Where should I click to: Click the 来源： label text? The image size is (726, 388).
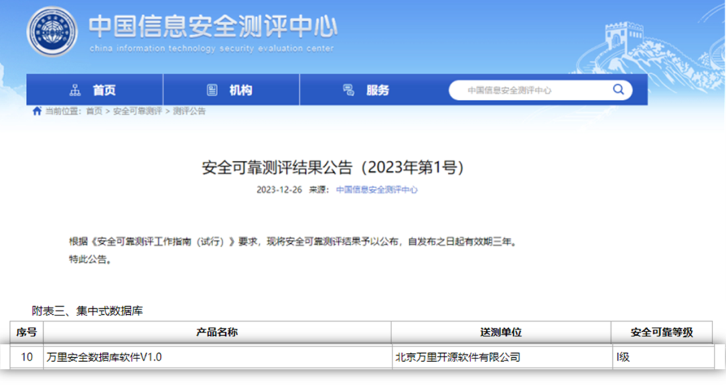click(319, 189)
